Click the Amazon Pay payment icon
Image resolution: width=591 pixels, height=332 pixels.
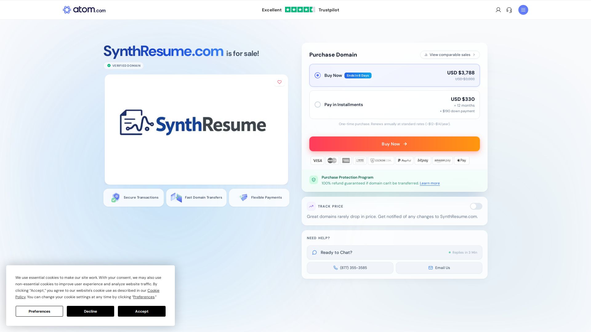coord(443,160)
